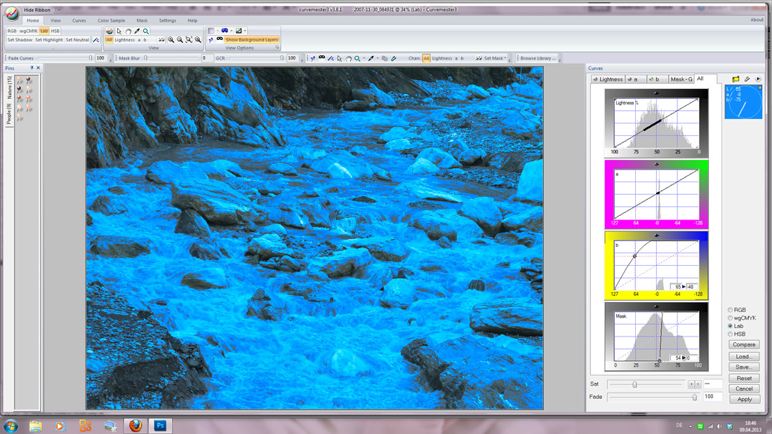The image size is (772, 434).
Task: Select the magnifier zoom tool in ribbon
Action: 146,31
